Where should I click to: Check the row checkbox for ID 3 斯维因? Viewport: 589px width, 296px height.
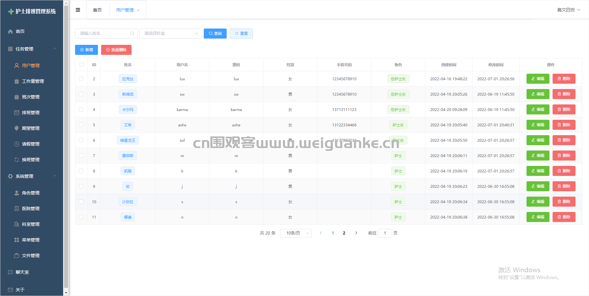click(81, 94)
